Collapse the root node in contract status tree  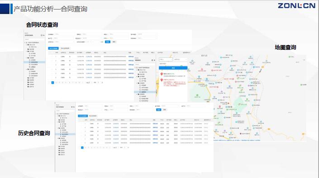[x=25, y=42]
